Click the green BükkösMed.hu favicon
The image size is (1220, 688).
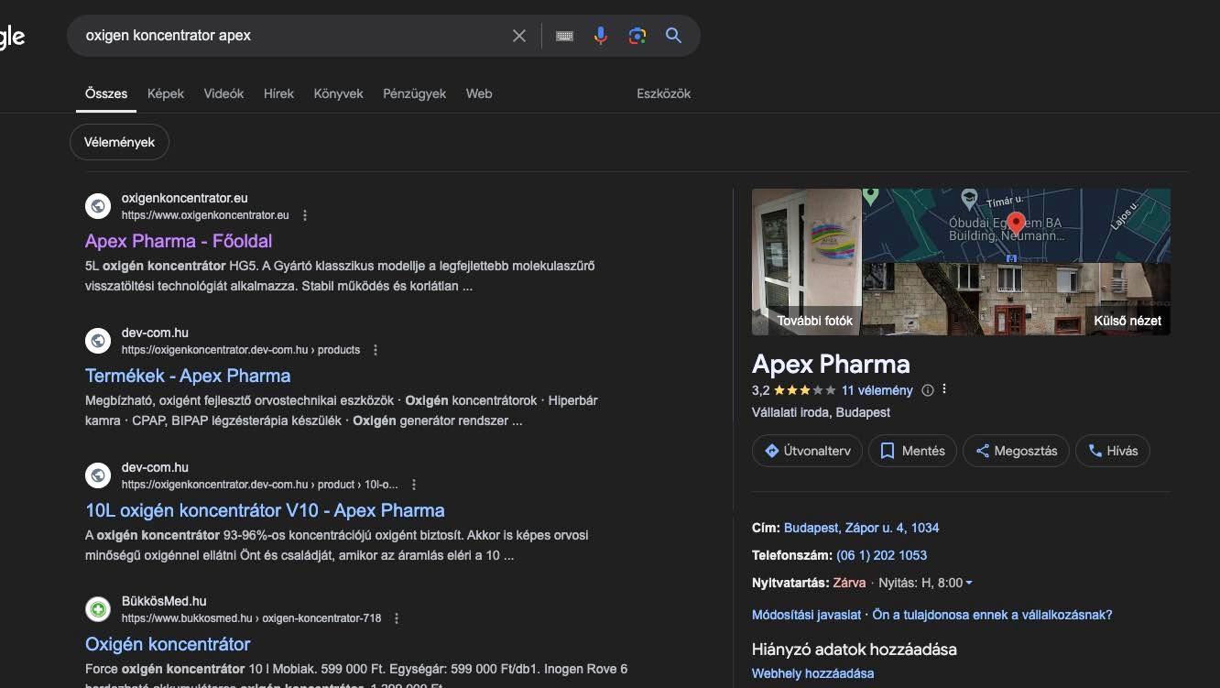click(98, 609)
